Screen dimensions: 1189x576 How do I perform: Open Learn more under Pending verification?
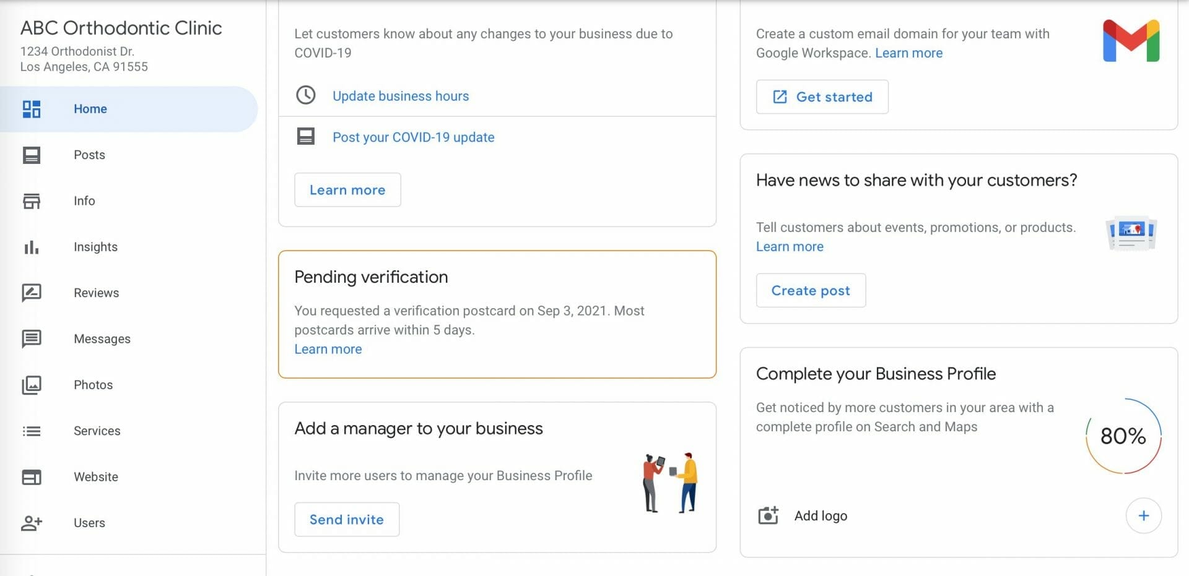[x=328, y=349]
